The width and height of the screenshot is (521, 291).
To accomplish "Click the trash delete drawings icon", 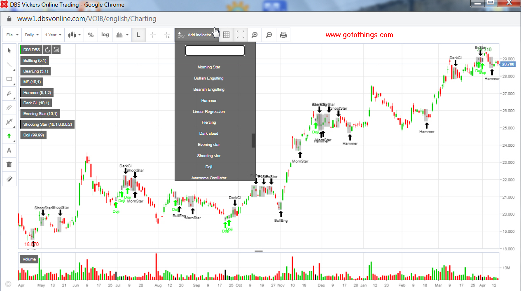I will (9, 165).
